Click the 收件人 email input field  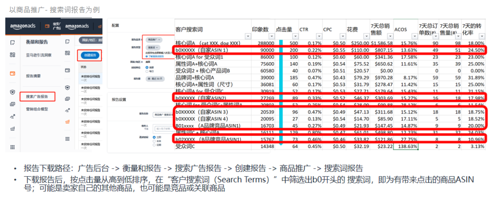(x=165, y=129)
